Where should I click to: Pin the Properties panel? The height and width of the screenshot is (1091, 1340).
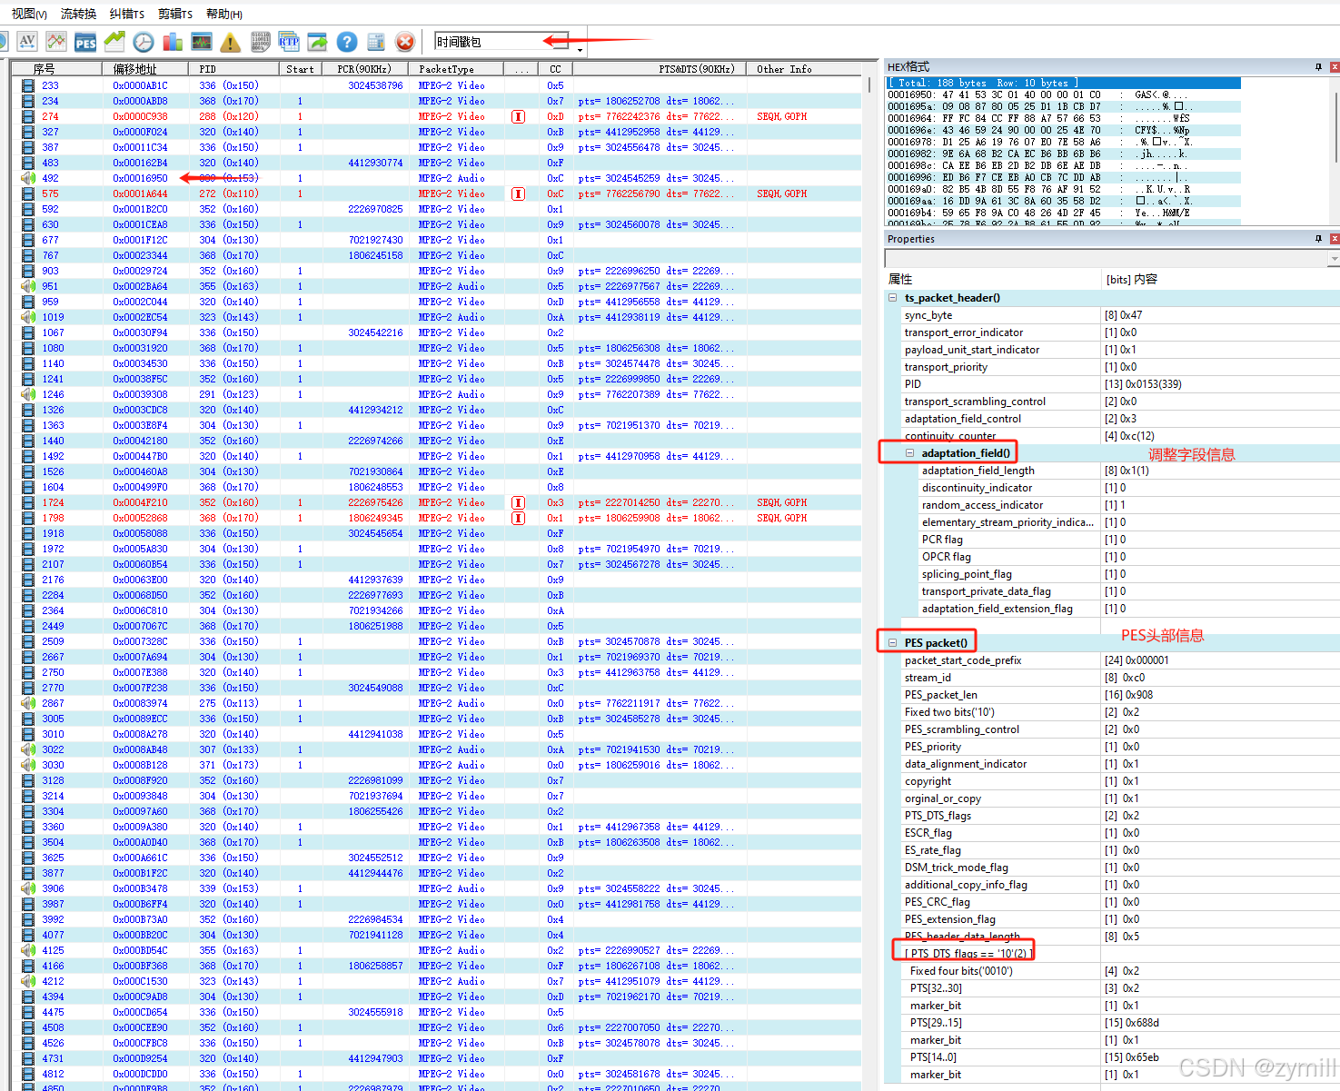pyautogui.click(x=1318, y=239)
